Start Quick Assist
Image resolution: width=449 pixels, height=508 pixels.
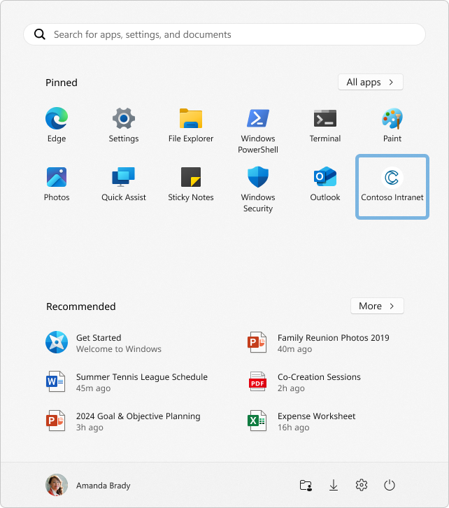pyautogui.click(x=124, y=185)
